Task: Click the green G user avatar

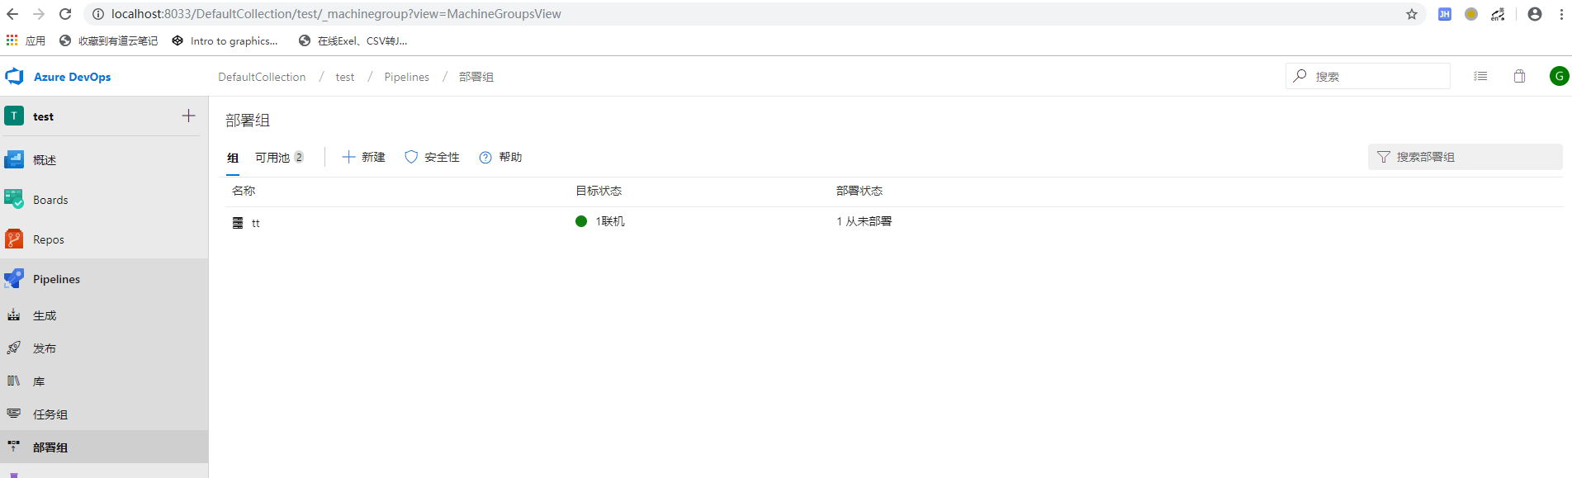Action: 1559,76
